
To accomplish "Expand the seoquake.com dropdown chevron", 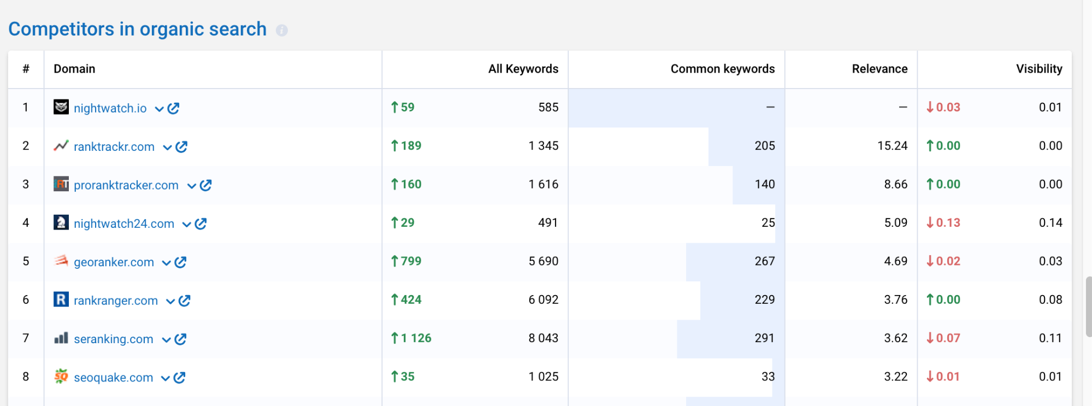I will [x=165, y=379].
